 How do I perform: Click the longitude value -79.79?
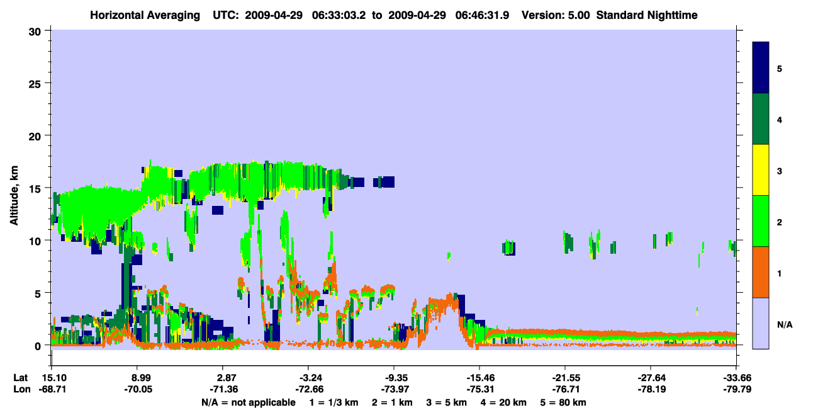pos(736,390)
